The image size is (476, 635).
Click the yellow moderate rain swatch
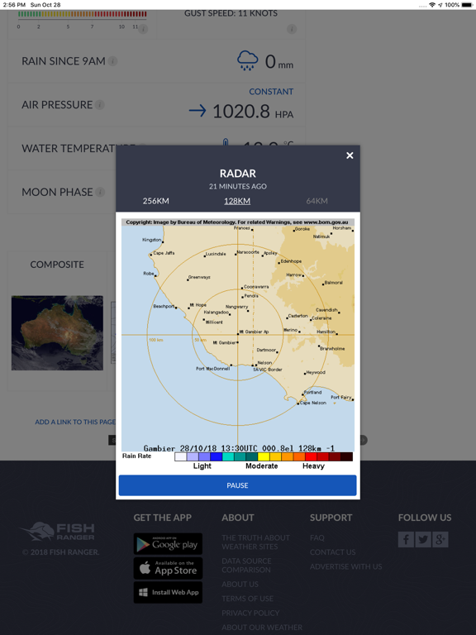264,456
